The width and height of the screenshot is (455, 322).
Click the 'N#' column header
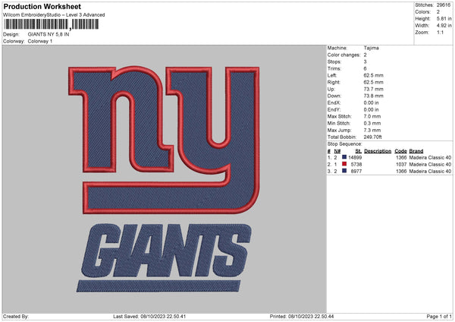337,151
